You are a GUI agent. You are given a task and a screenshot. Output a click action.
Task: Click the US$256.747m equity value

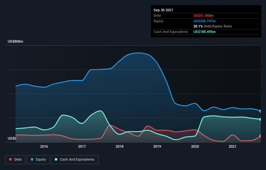[x=204, y=21]
